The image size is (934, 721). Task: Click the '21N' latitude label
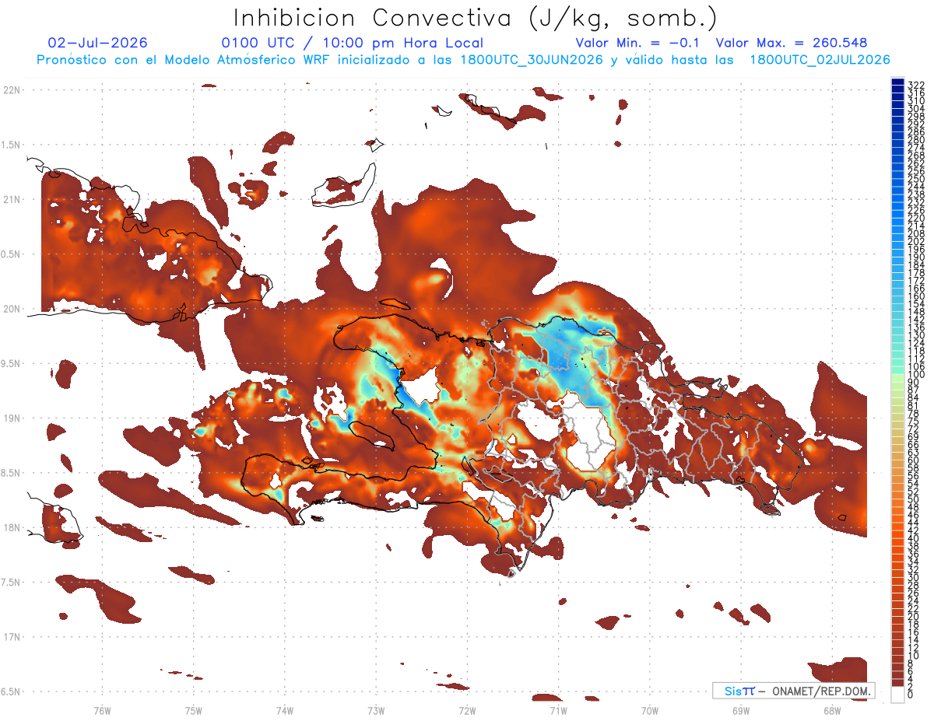point(12,200)
